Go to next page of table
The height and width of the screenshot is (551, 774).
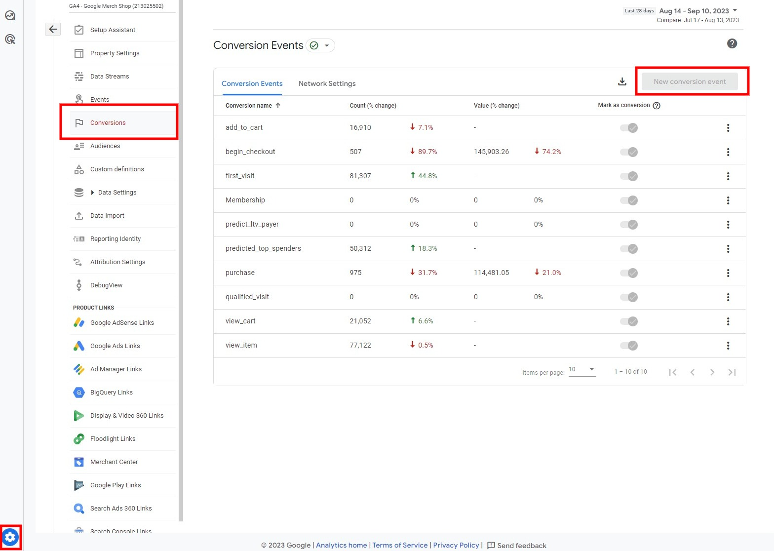(x=712, y=372)
